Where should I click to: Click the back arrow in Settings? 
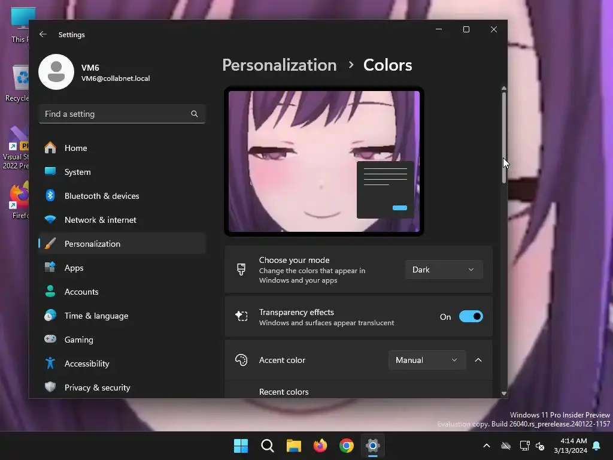[43, 34]
